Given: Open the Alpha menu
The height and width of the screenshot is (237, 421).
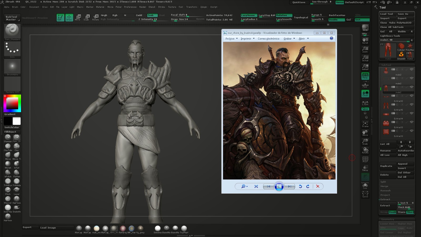Looking at the screenshot, I should (7, 7).
